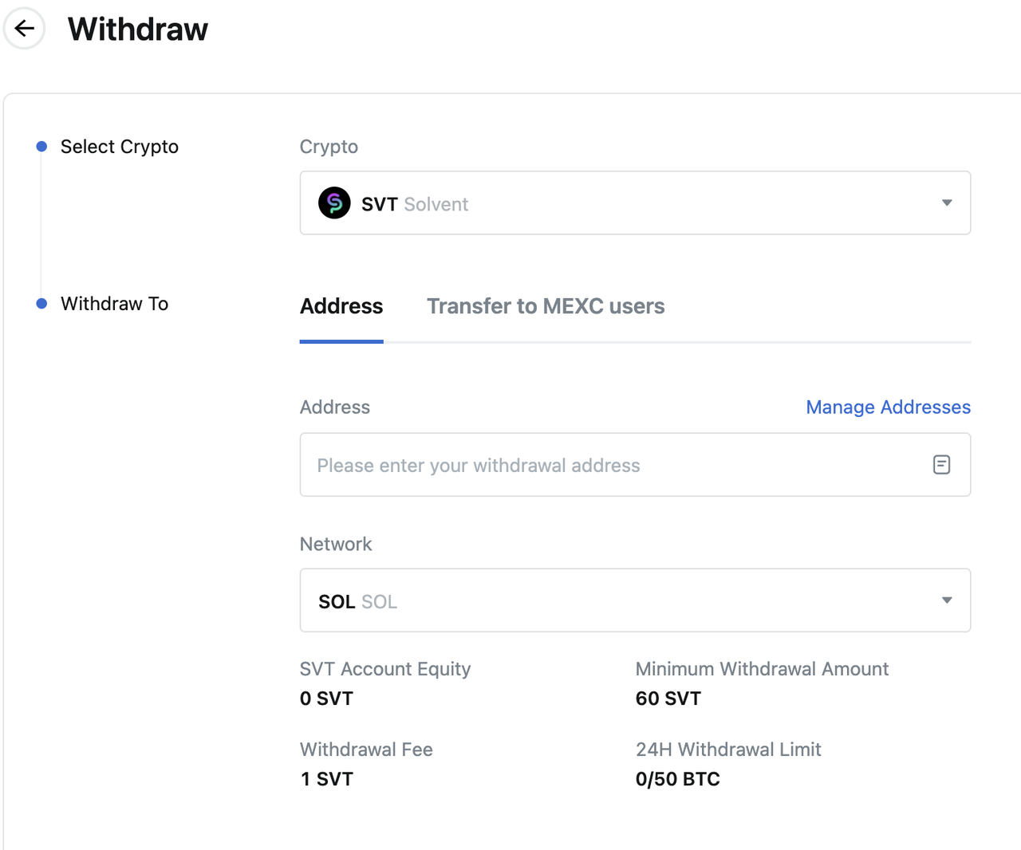Go back using the arrow button

(25, 29)
